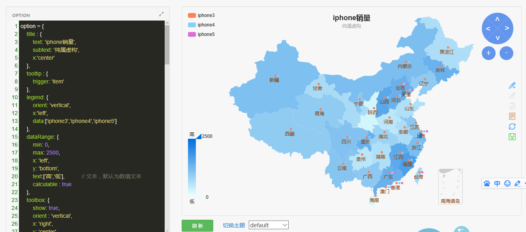The image size is (526, 232).
Task: Click code line trigger: 'item'
Action: coord(48,81)
